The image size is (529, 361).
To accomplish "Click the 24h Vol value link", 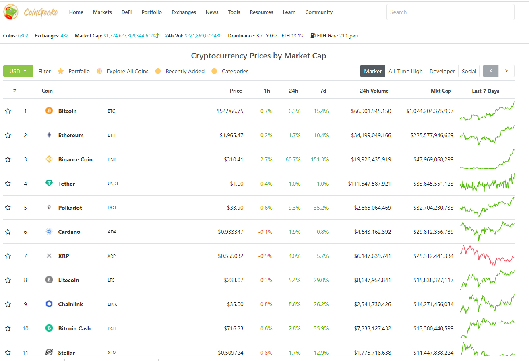I will point(203,36).
